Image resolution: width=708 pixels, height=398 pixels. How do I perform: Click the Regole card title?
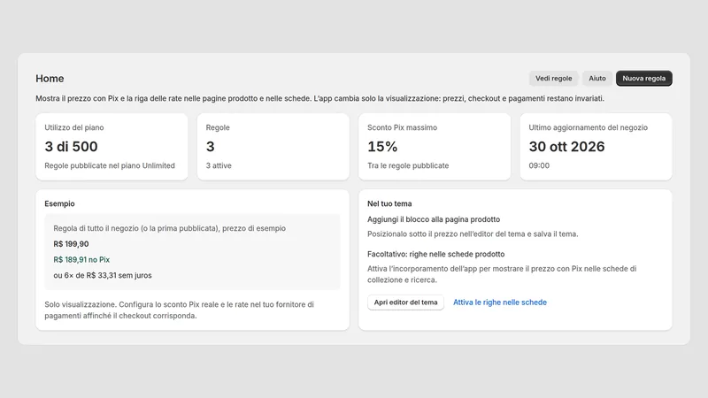218,127
